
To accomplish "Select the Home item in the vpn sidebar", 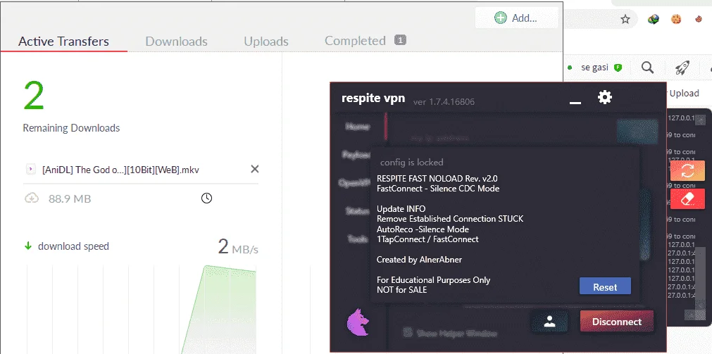I will (358, 127).
